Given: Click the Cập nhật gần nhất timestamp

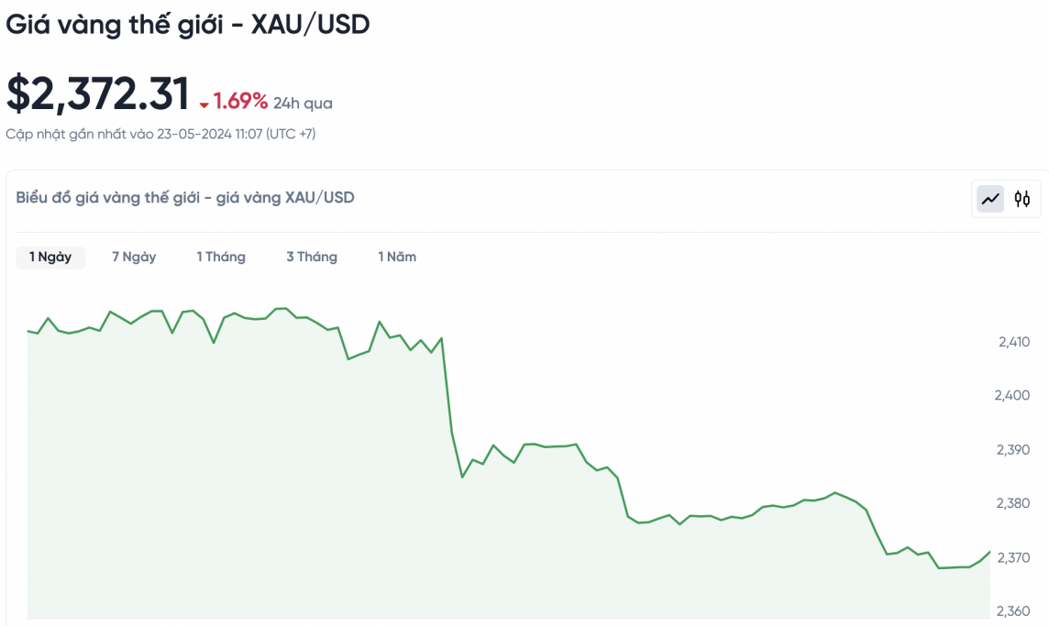Looking at the screenshot, I should 160,134.
